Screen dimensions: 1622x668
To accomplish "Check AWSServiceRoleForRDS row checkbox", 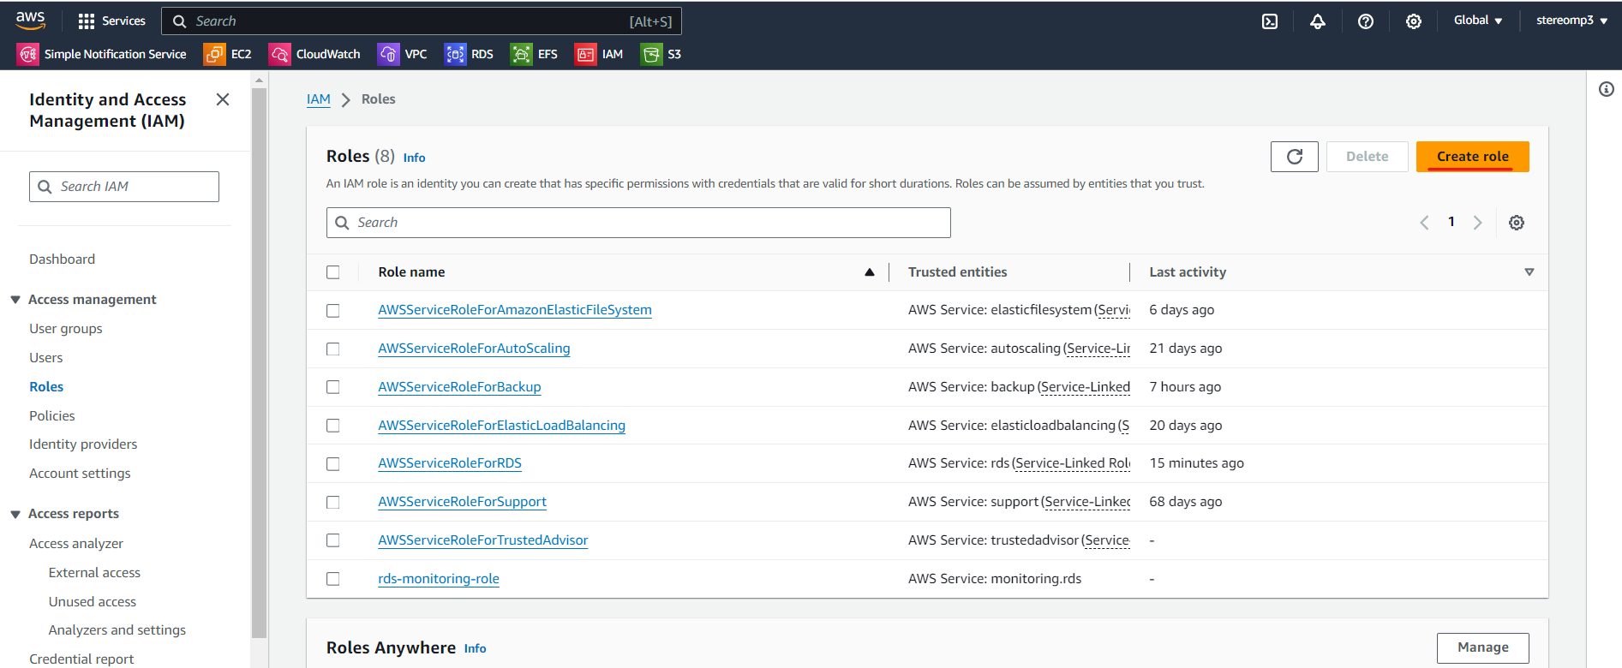I will (333, 463).
